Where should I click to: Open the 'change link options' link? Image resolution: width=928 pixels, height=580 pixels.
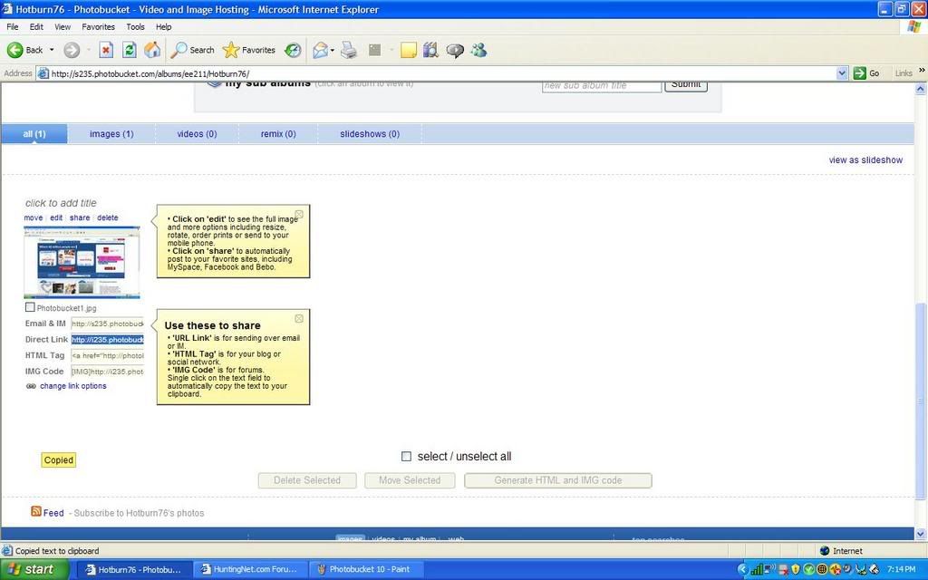point(73,386)
